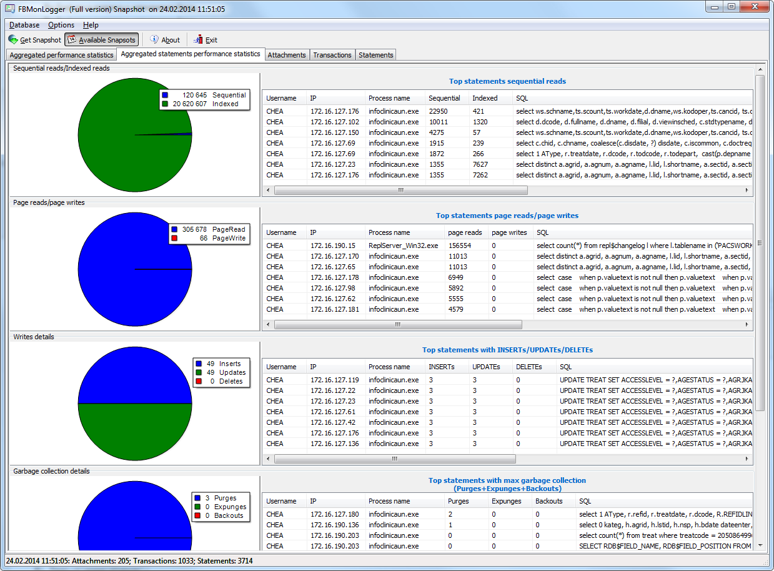
Task: Click the sequential reads table horizontal scrollbar thumb
Action: click(x=400, y=191)
